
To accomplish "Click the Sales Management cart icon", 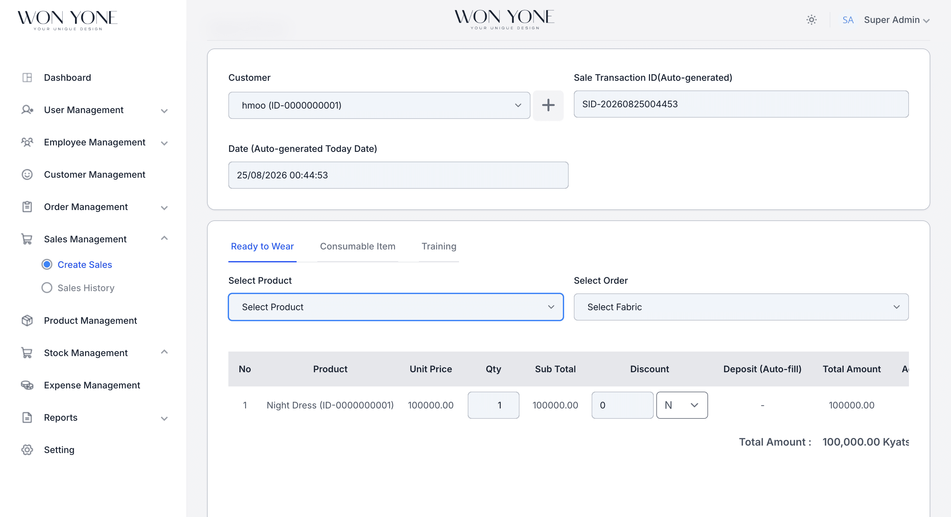I will pos(27,239).
